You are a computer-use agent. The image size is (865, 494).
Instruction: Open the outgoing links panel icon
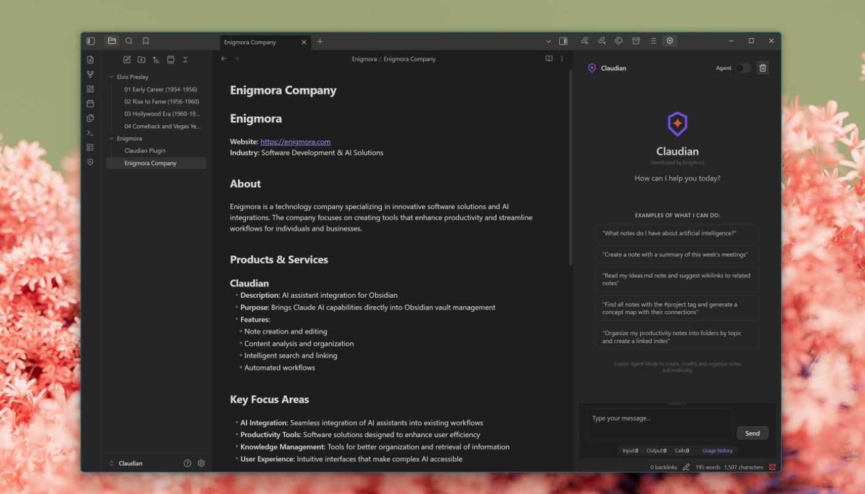click(602, 41)
